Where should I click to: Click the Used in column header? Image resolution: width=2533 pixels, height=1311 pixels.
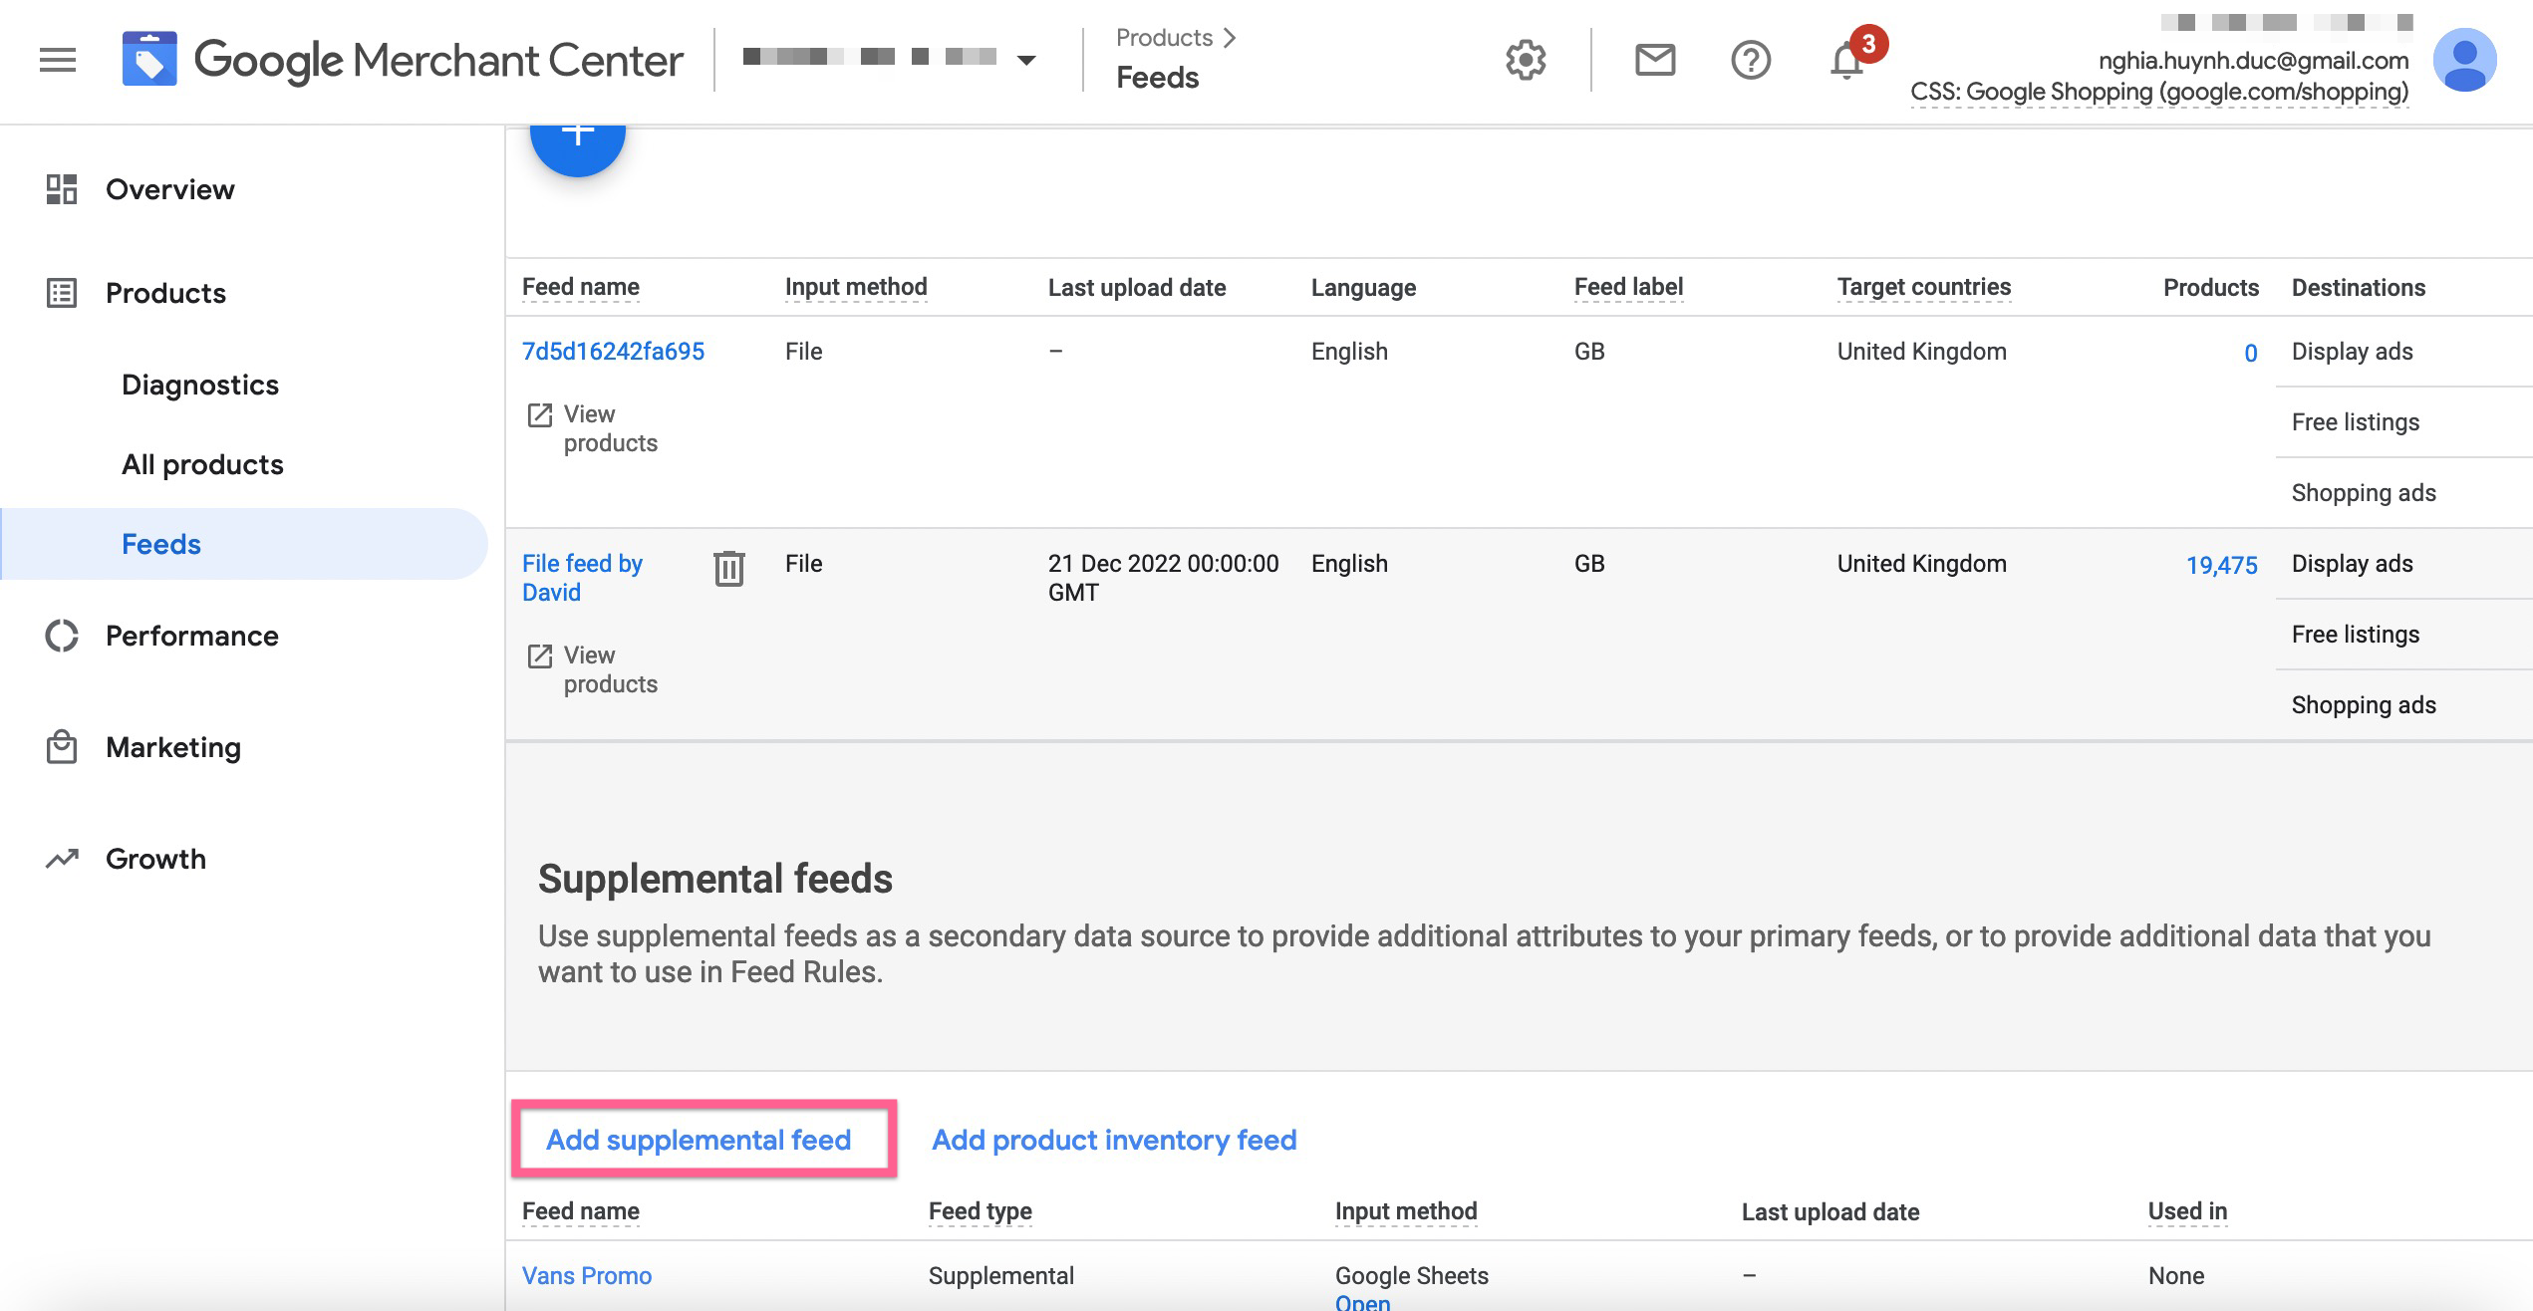coord(2187,1212)
